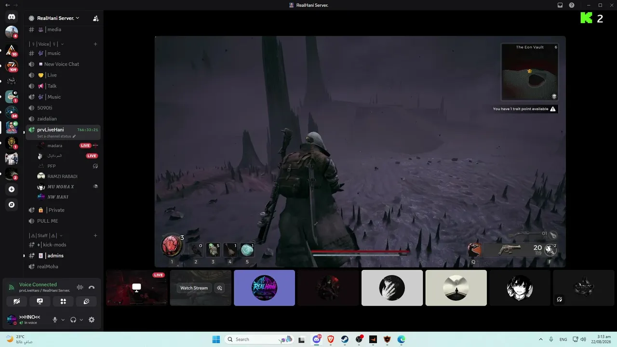Collapse the Staff category
617x347 pixels.
coord(45,236)
